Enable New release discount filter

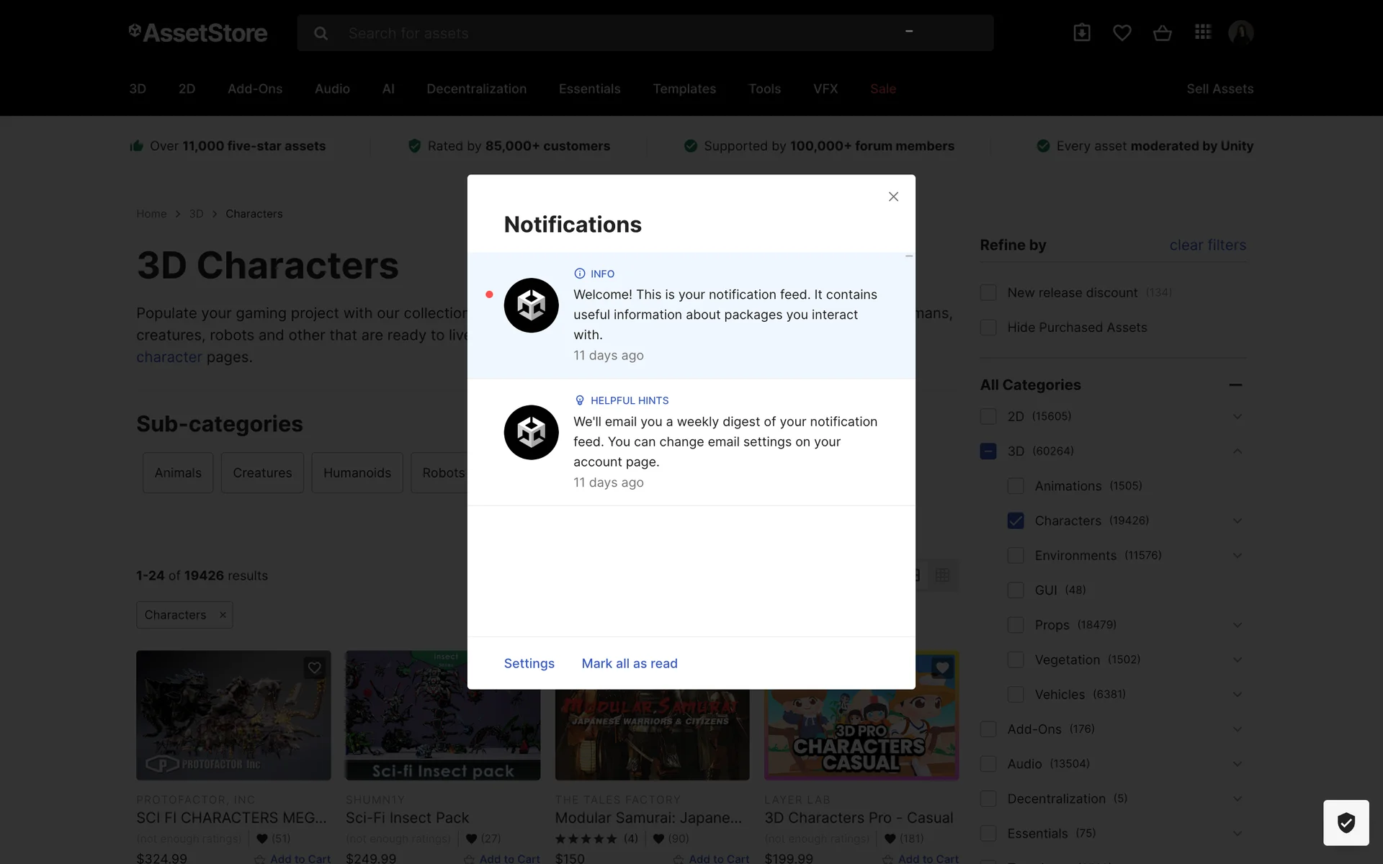pos(988,293)
